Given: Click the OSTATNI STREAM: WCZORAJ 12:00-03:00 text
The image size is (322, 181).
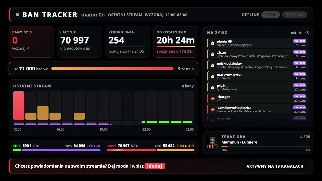Looking at the screenshot, I should pyautogui.click(x=148, y=15).
